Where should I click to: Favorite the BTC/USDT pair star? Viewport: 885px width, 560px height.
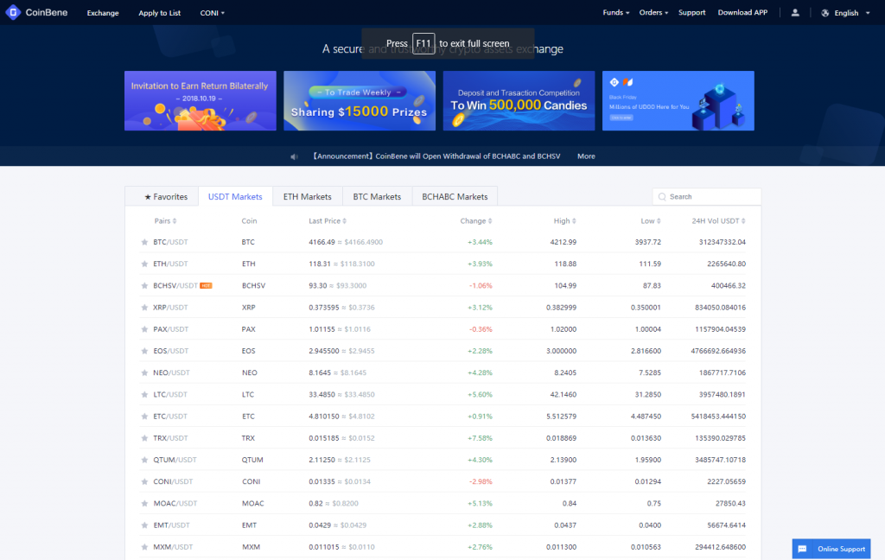[x=144, y=242]
